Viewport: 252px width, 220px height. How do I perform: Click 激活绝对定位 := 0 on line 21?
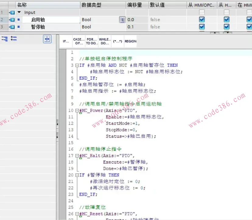coord(115,181)
